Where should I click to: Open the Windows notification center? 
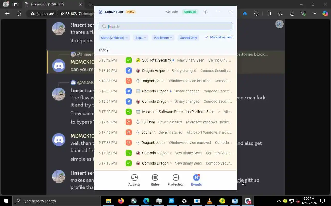322,201
